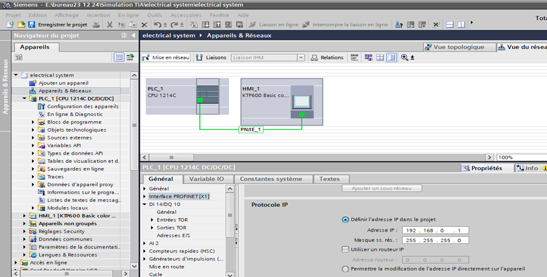547x277 pixels.
Task: Click the compile icon in toolbar
Action: [194, 25]
